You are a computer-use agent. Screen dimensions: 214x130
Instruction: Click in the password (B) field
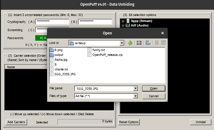click(x=95, y=22)
